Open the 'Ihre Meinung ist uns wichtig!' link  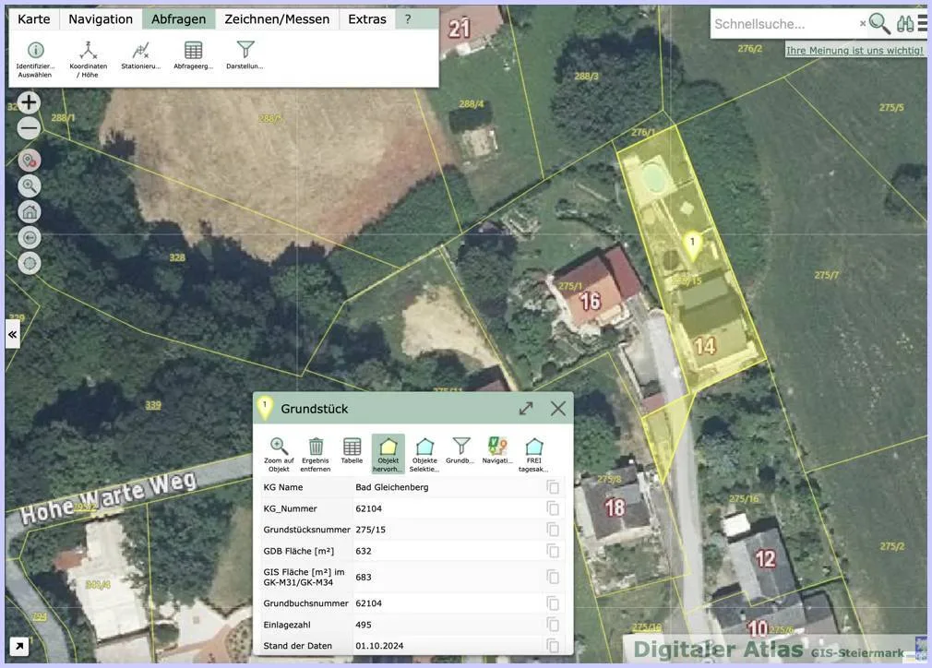click(x=854, y=51)
